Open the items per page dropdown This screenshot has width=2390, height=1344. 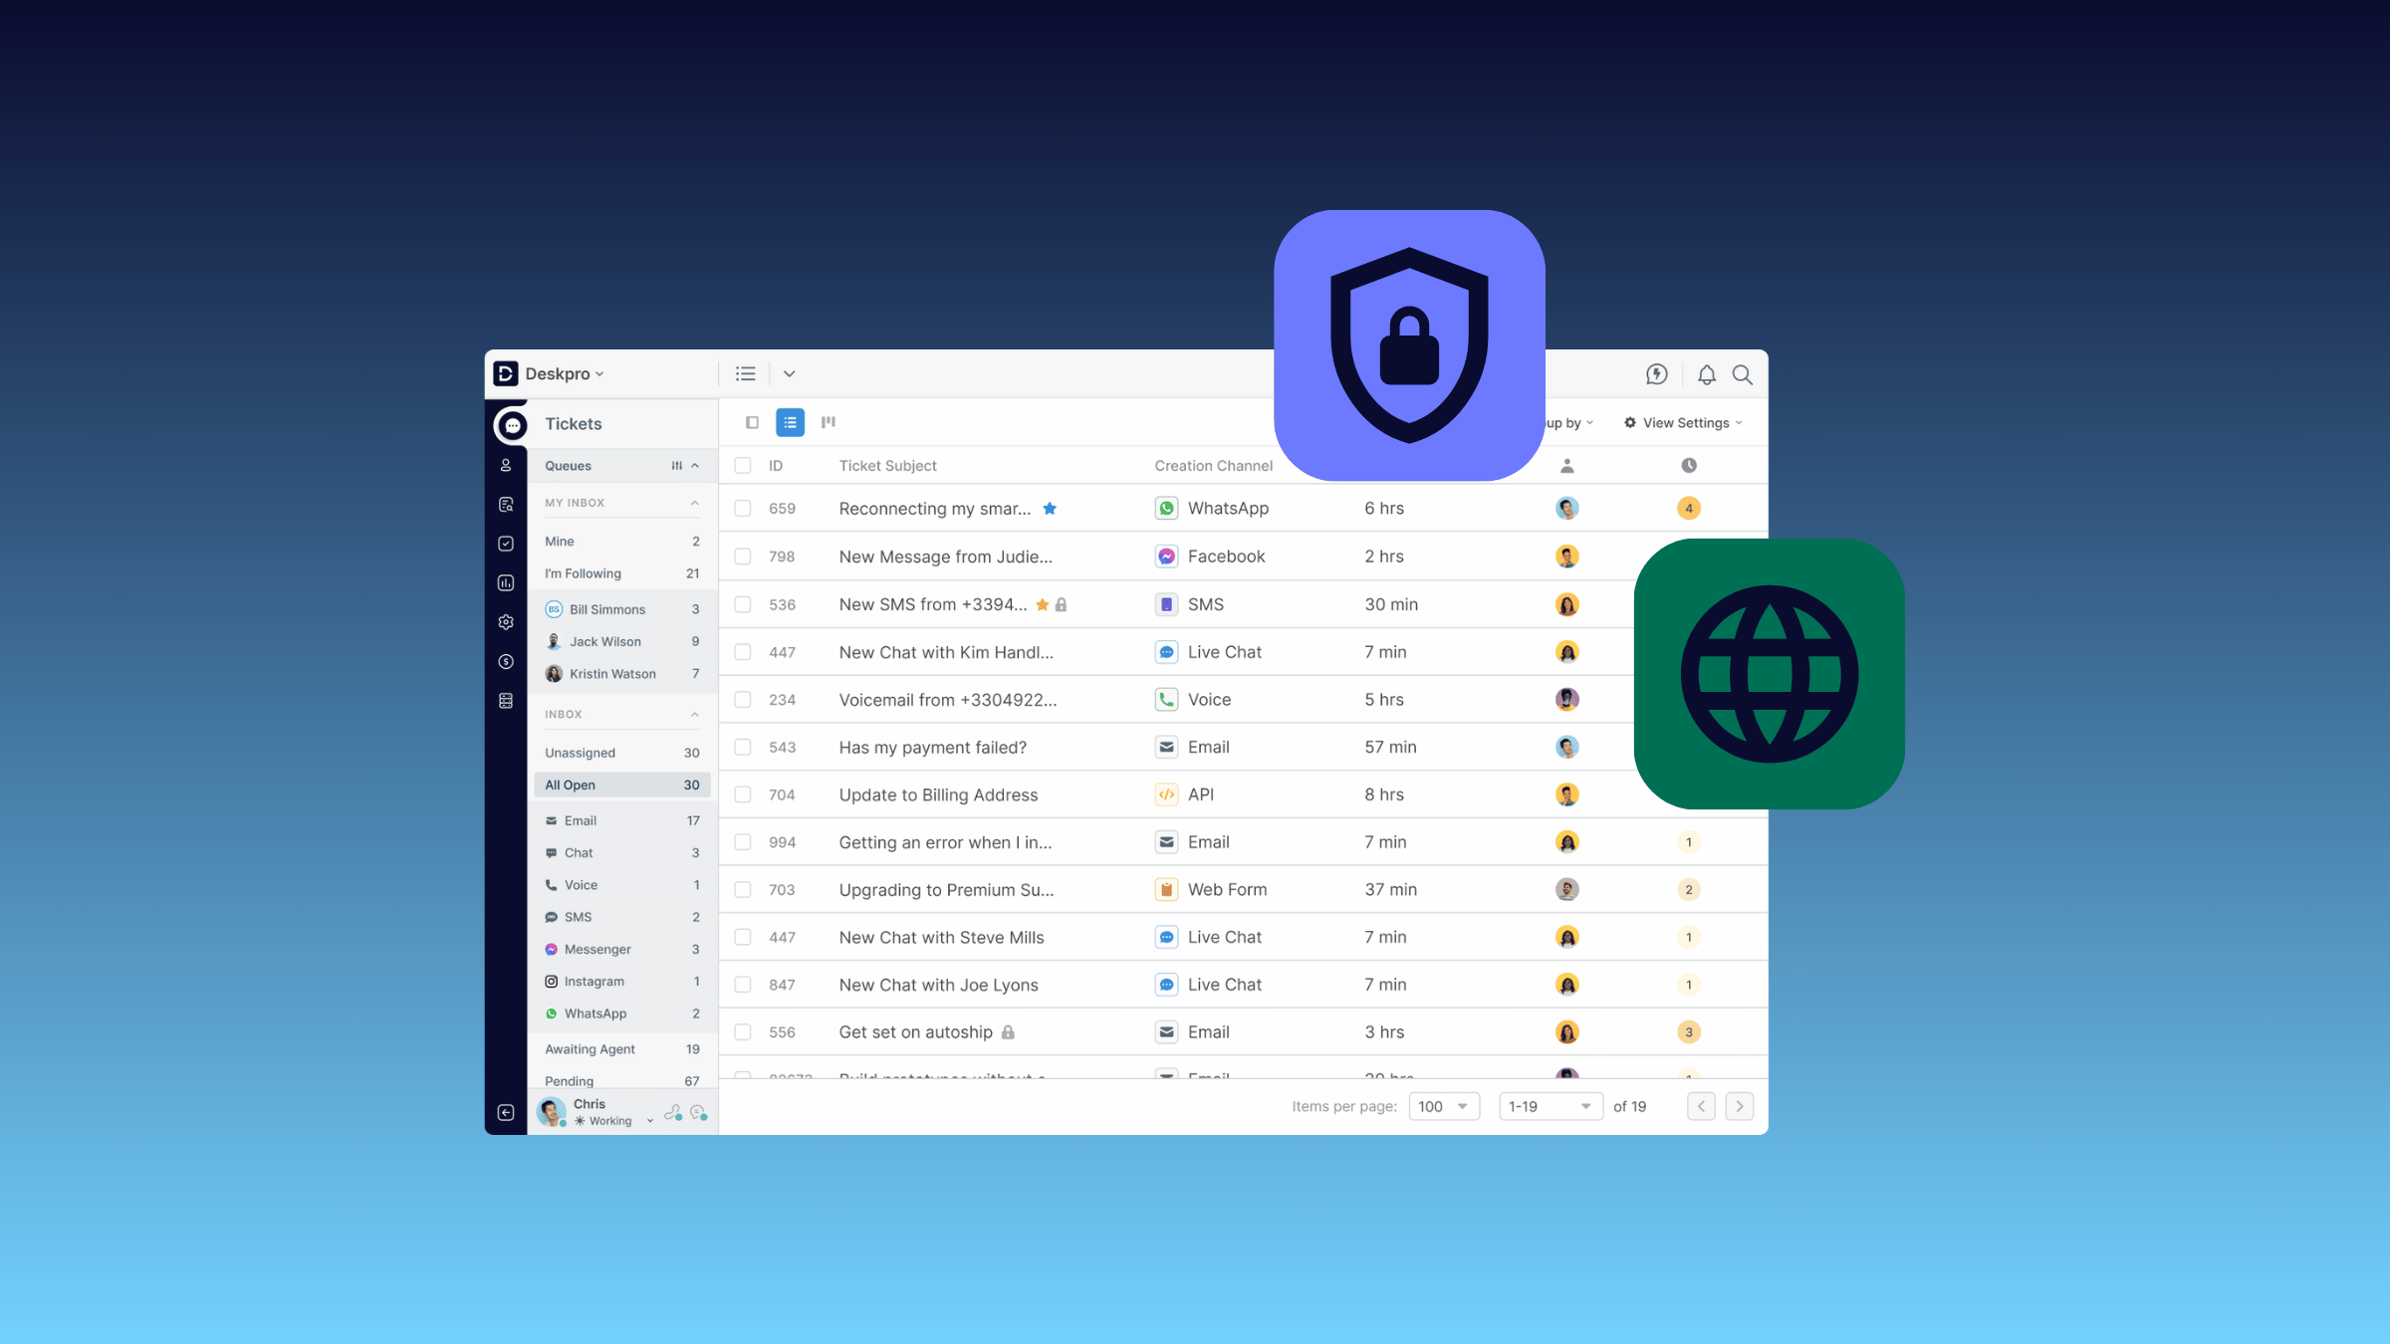click(x=1444, y=1106)
